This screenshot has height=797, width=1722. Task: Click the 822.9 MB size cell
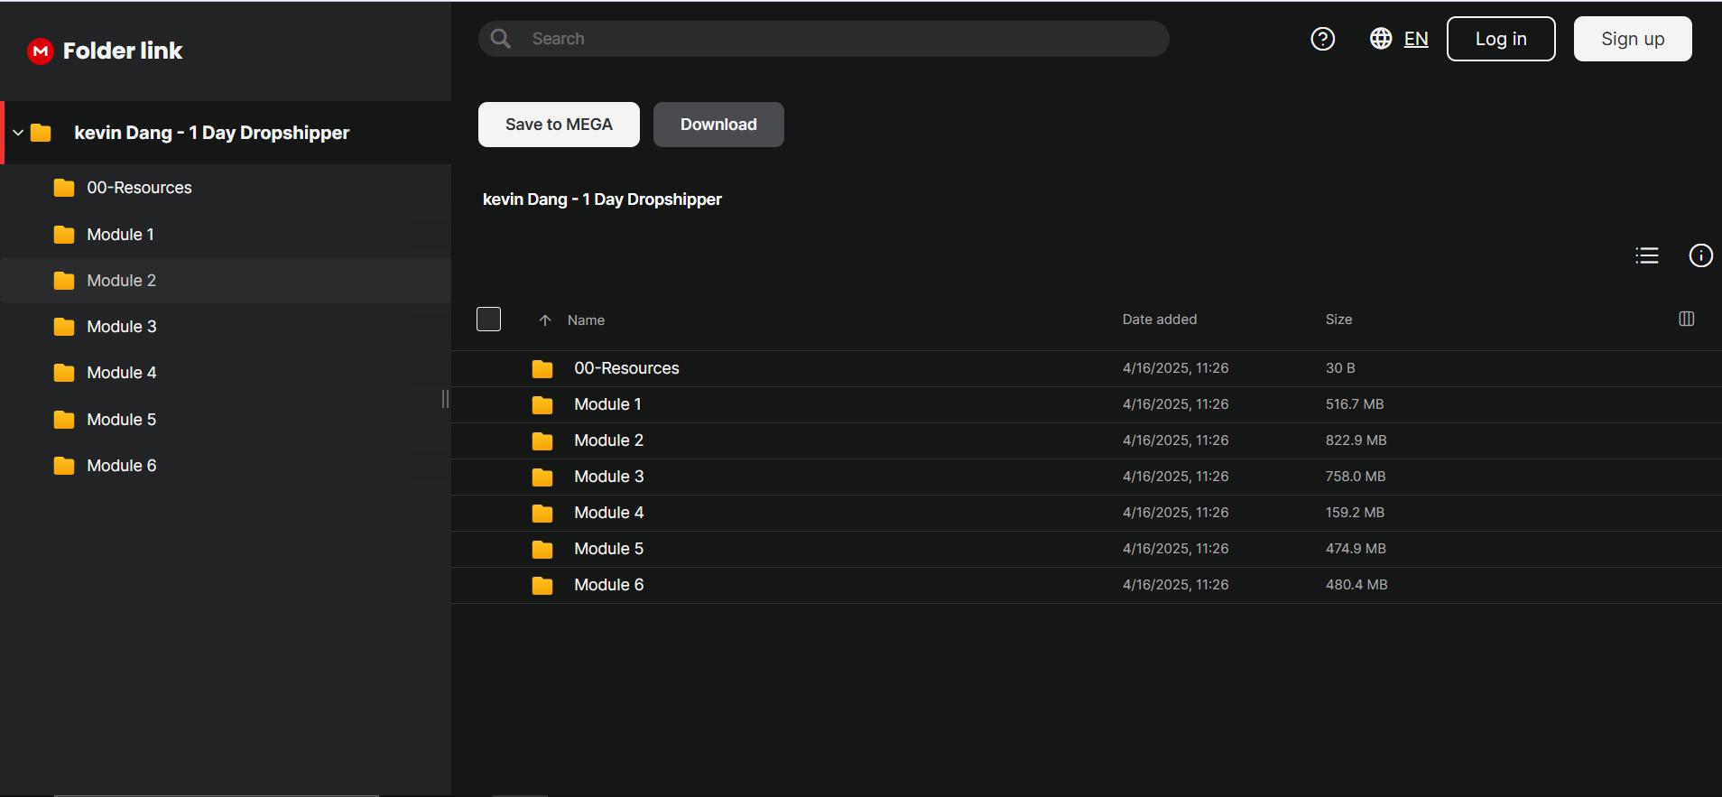[x=1356, y=440]
